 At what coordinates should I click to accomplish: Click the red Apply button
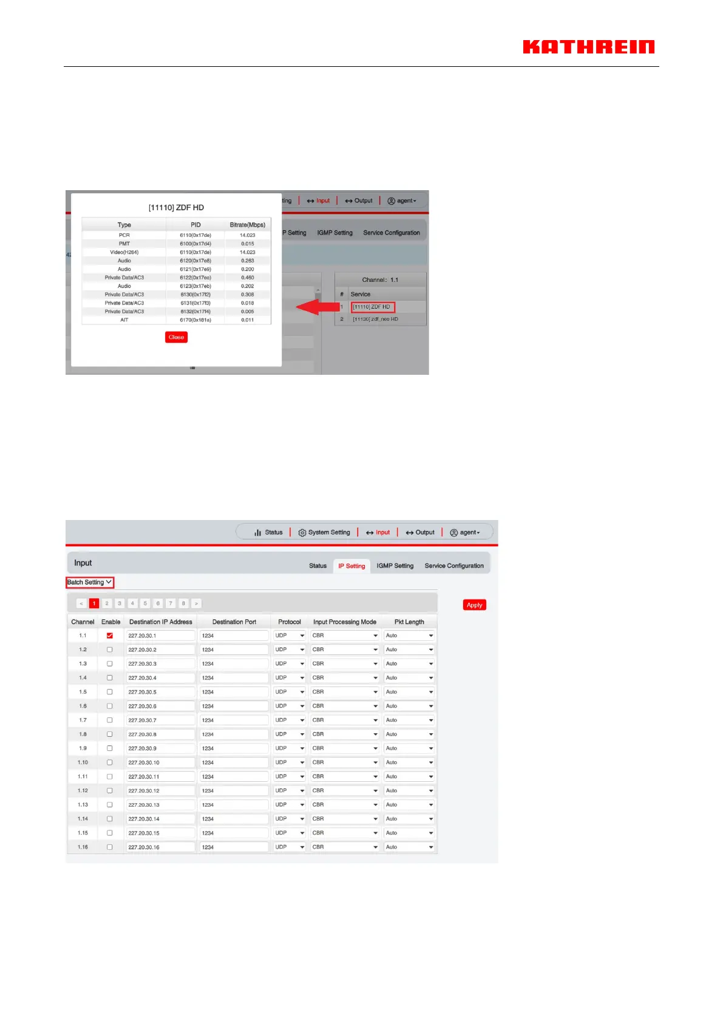click(x=474, y=606)
